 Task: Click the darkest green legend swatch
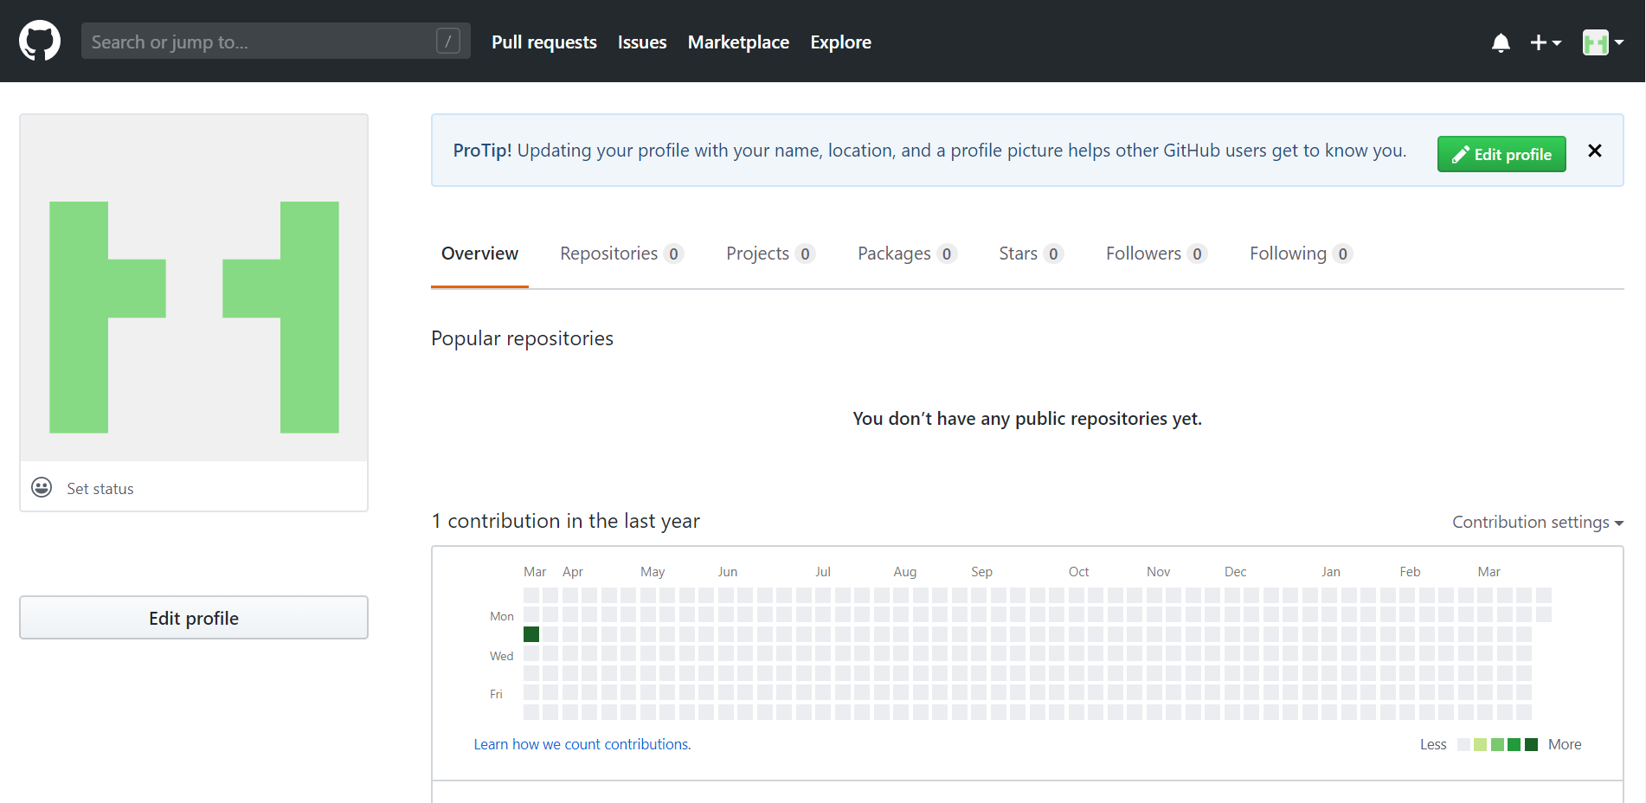[x=1531, y=744]
